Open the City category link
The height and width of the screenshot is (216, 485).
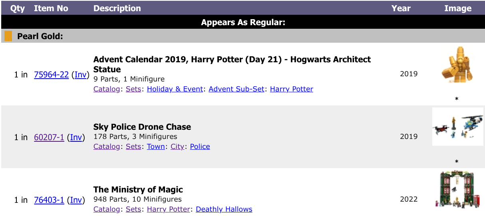(177, 147)
